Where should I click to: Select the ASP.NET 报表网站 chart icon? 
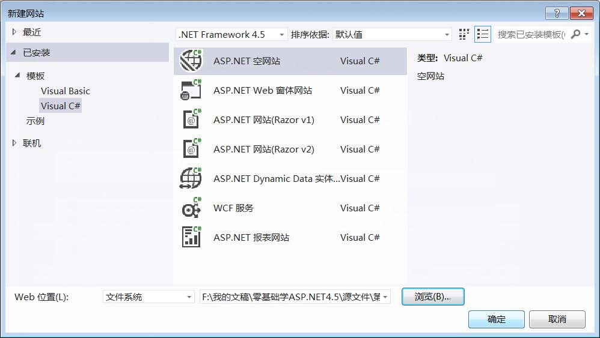191,237
